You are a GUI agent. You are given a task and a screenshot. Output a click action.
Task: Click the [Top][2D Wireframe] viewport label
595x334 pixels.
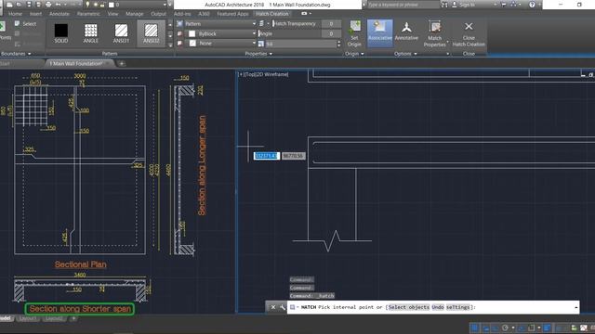263,74
